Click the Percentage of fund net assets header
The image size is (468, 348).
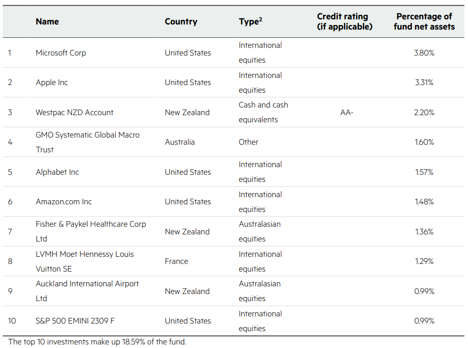424,21
